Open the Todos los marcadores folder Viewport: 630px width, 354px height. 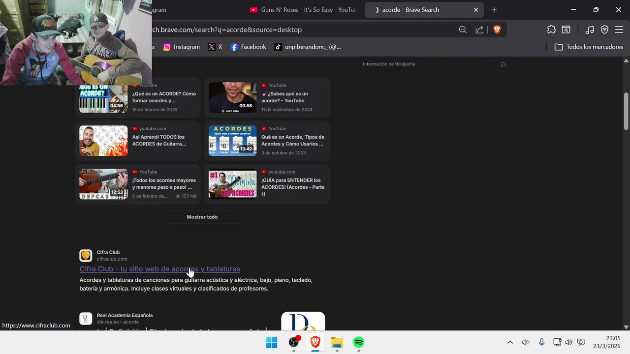click(x=589, y=47)
